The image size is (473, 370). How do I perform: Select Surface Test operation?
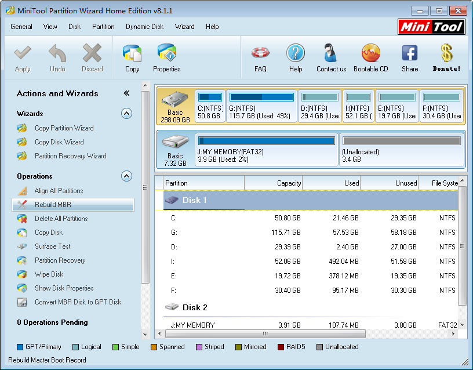(53, 246)
